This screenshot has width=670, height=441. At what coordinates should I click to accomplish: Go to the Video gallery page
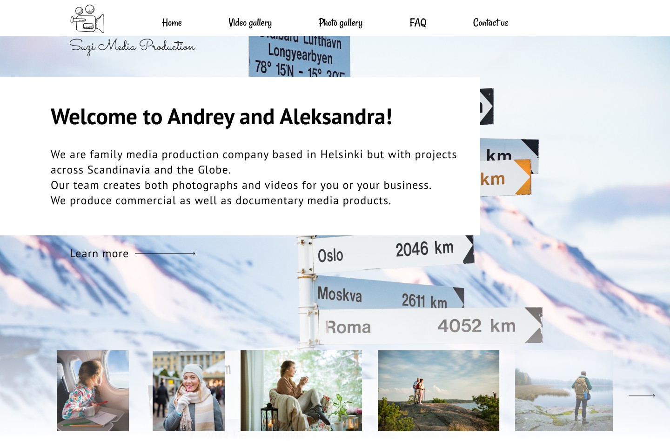[x=250, y=22]
